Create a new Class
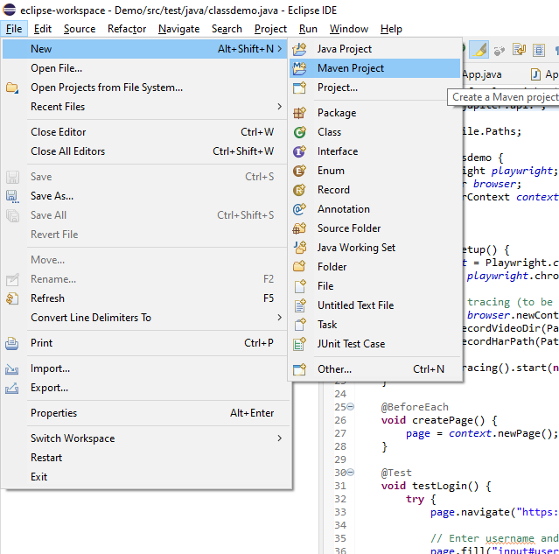Viewport: 559px width, 554px height. tap(374, 132)
